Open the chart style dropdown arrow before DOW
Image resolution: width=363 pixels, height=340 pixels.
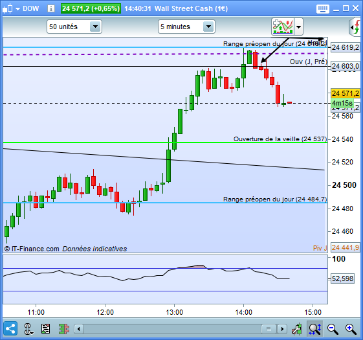click(x=18, y=9)
